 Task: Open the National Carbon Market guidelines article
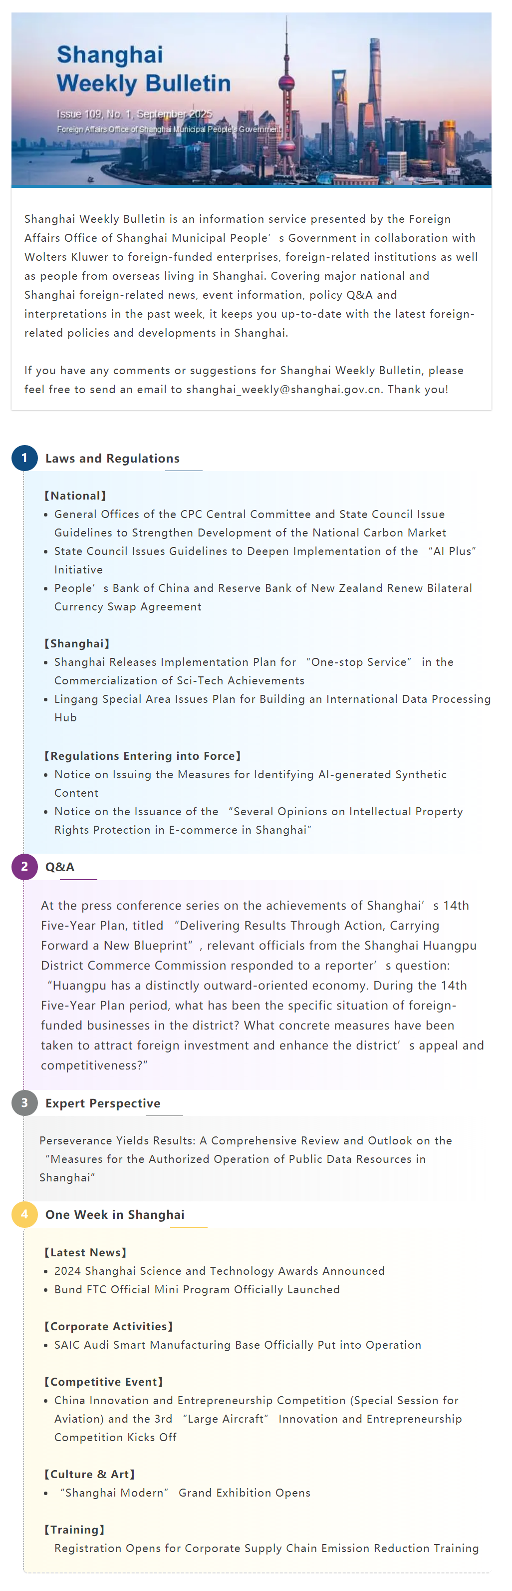coord(250,523)
